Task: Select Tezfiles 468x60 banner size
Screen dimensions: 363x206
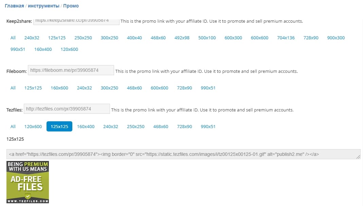Action: point(161,126)
